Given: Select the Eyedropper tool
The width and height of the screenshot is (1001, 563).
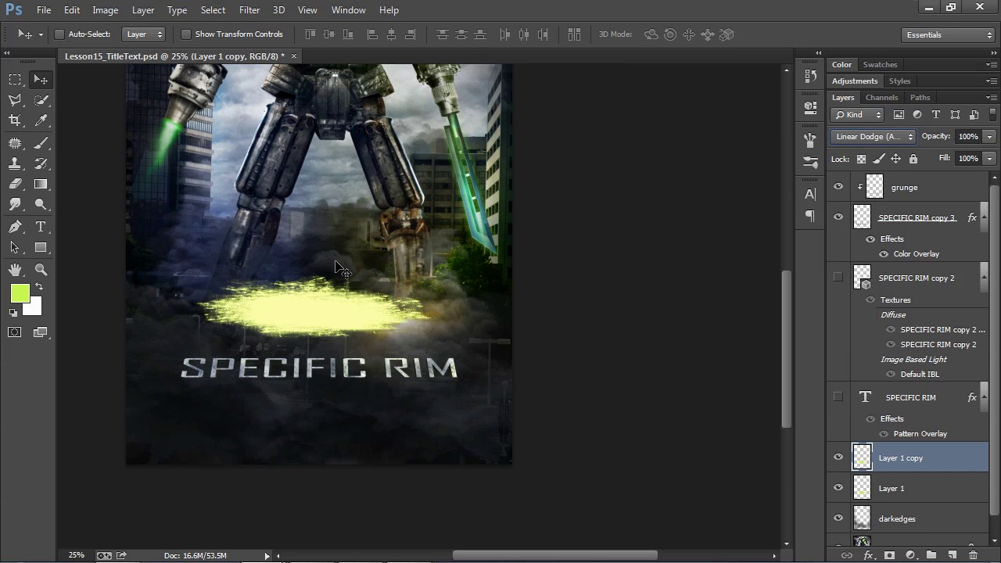Looking at the screenshot, I should click(41, 120).
